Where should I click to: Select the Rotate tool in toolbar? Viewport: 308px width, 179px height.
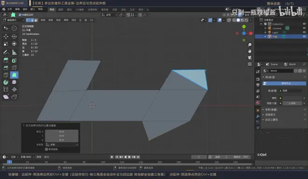coord(14,36)
